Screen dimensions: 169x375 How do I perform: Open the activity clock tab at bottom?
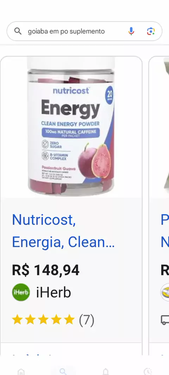pyautogui.click(x=148, y=372)
